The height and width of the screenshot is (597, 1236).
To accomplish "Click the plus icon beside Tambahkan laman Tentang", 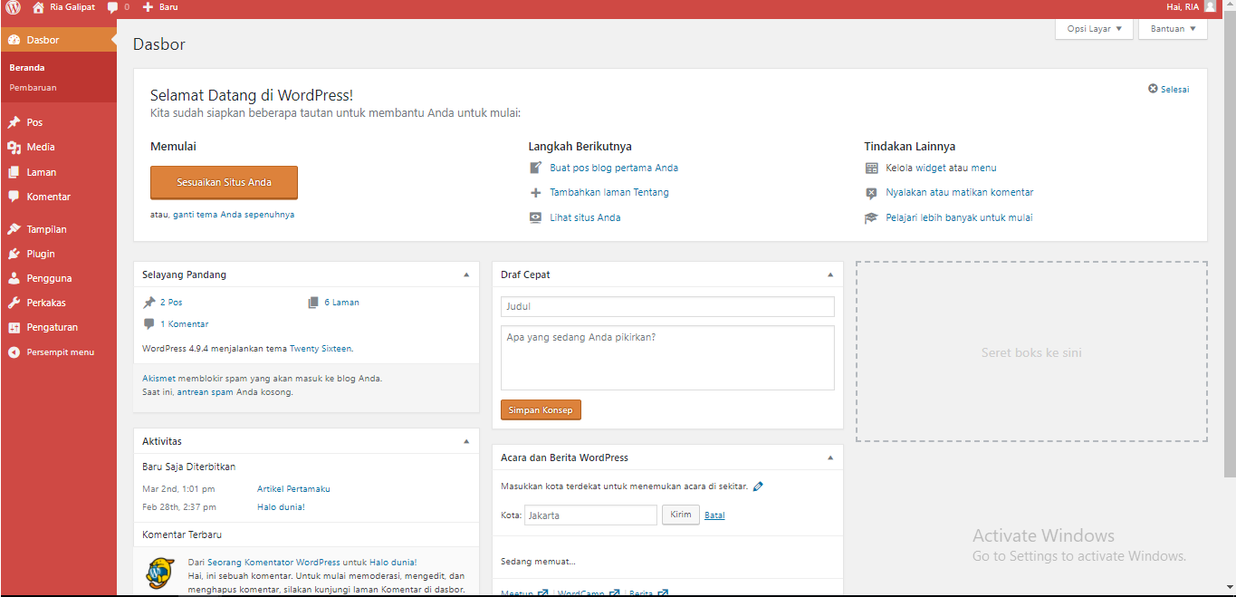I will [536, 192].
